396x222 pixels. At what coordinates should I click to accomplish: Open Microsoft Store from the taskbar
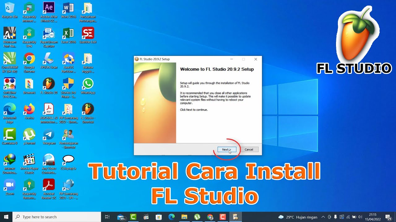pos(159,217)
